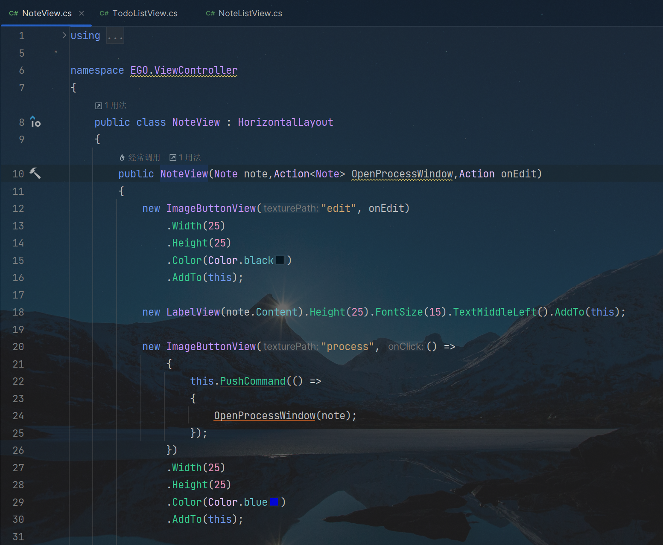The width and height of the screenshot is (663, 545).
Task: Click the frequently called flame hint
Action: tap(140, 157)
